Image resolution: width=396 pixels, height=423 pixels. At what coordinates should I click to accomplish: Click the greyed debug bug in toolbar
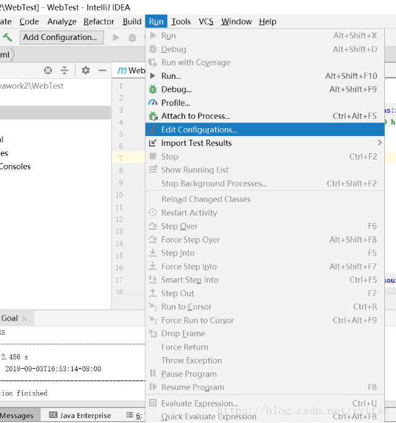132,38
